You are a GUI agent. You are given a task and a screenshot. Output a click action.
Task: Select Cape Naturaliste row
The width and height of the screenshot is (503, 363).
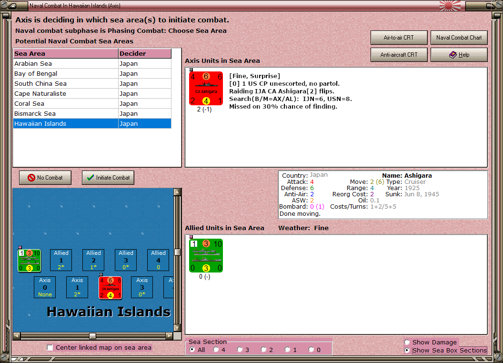[x=92, y=93]
